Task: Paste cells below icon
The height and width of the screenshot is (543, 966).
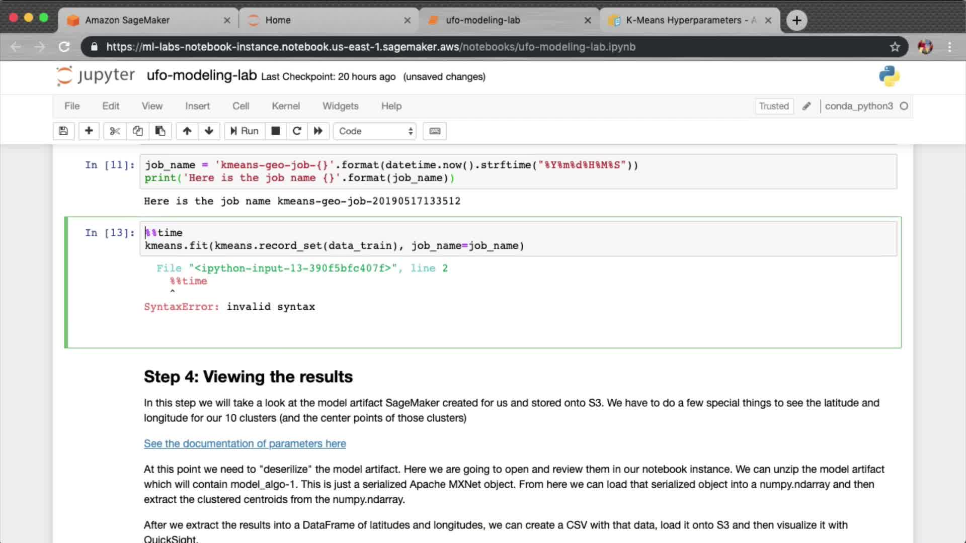Action: coord(160,131)
